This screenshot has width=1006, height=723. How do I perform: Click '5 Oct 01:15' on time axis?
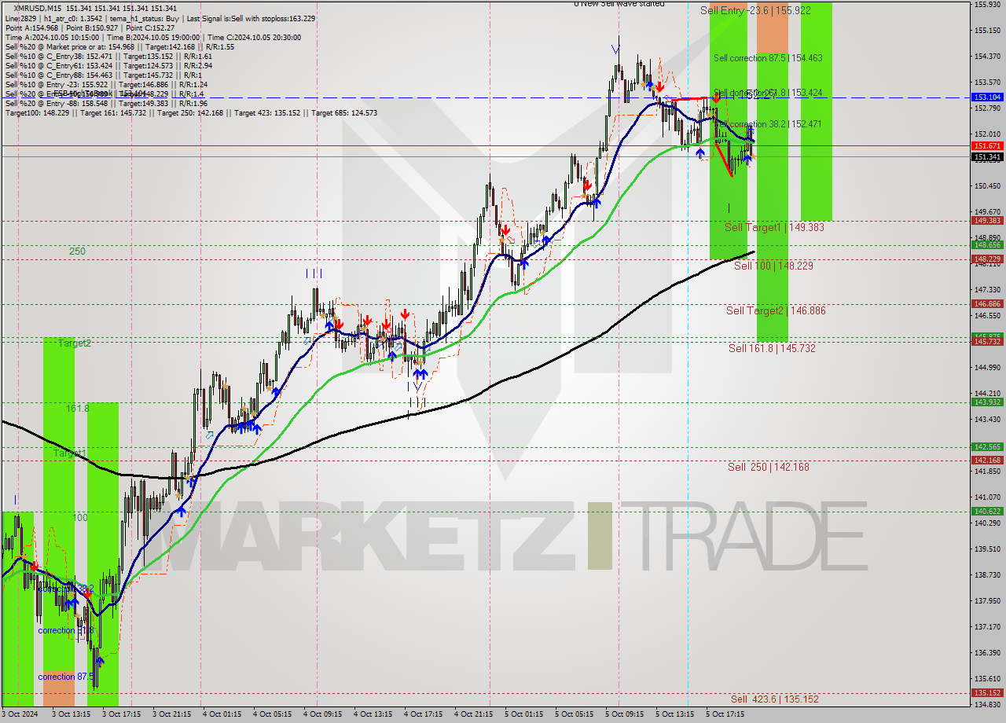524,714
